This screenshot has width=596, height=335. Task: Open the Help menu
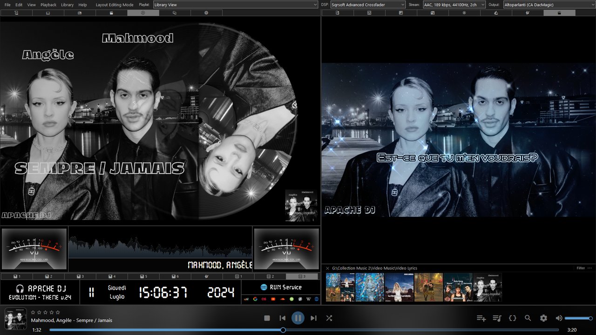click(82, 5)
